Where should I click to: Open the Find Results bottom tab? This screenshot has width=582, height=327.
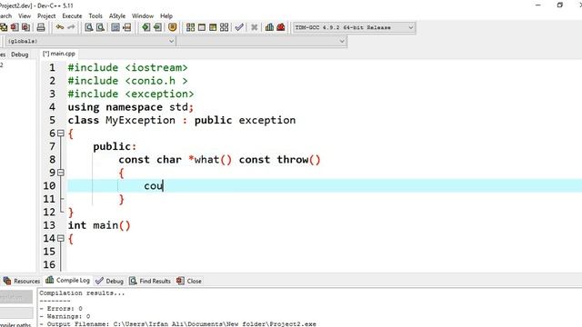click(150, 281)
